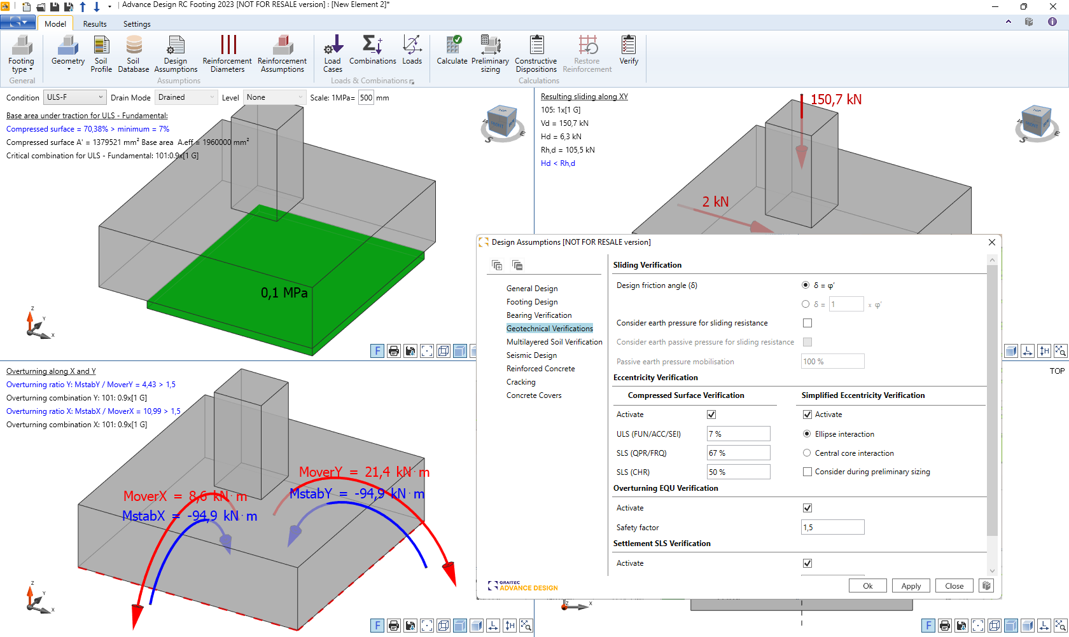Viewport: 1069px width, 637px height.
Task: Toggle Overturning EQU Verification Activate checkbox
Action: pyautogui.click(x=807, y=508)
